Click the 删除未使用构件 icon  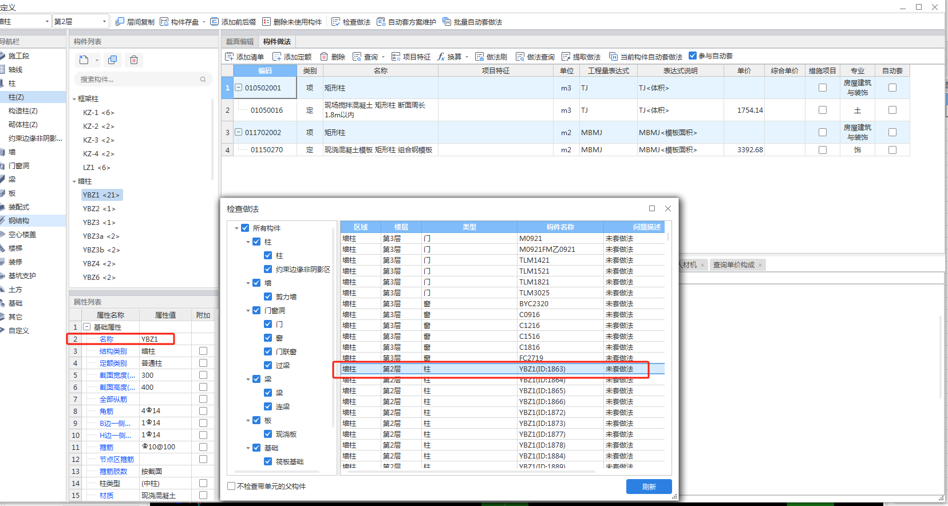tap(267, 22)
